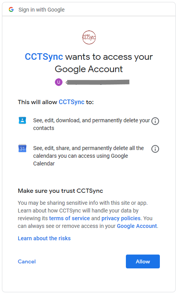Open info icon for contacts permission
Viewport: 178px width, 295px height.
click(155, 121)
